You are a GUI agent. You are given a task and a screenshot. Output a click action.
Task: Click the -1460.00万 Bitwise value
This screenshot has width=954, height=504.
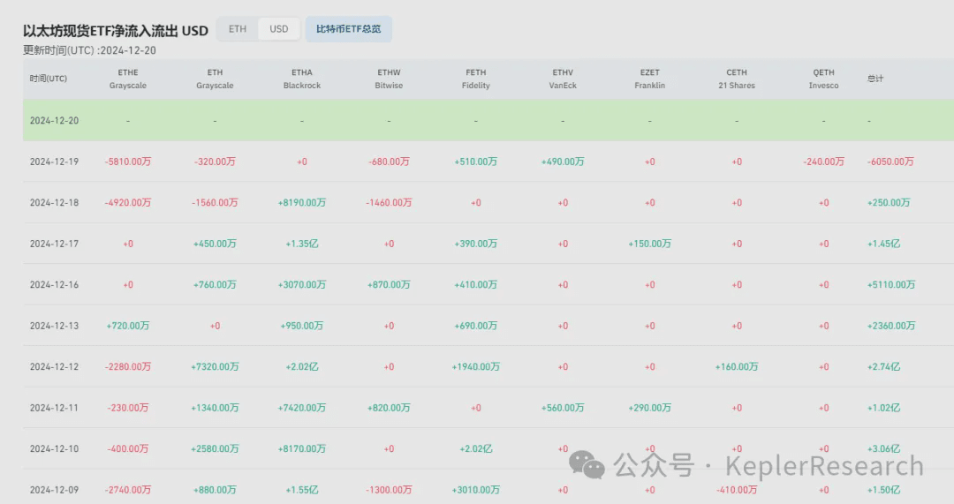[x=389, y=202]
